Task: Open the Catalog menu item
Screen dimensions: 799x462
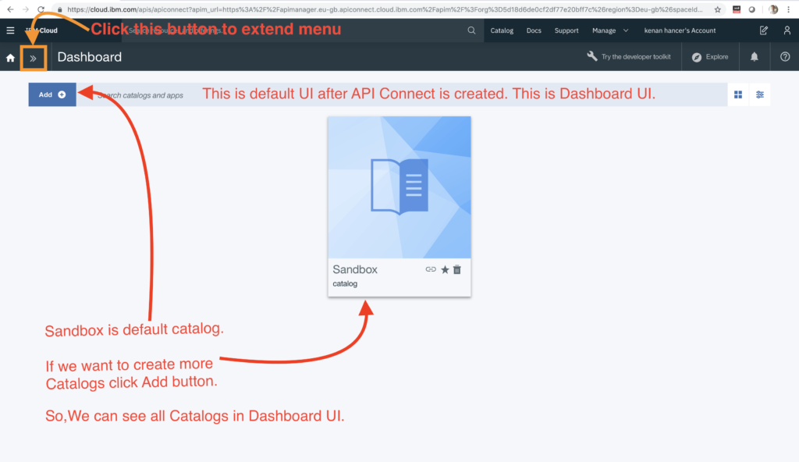Action: tap(502, 30)
